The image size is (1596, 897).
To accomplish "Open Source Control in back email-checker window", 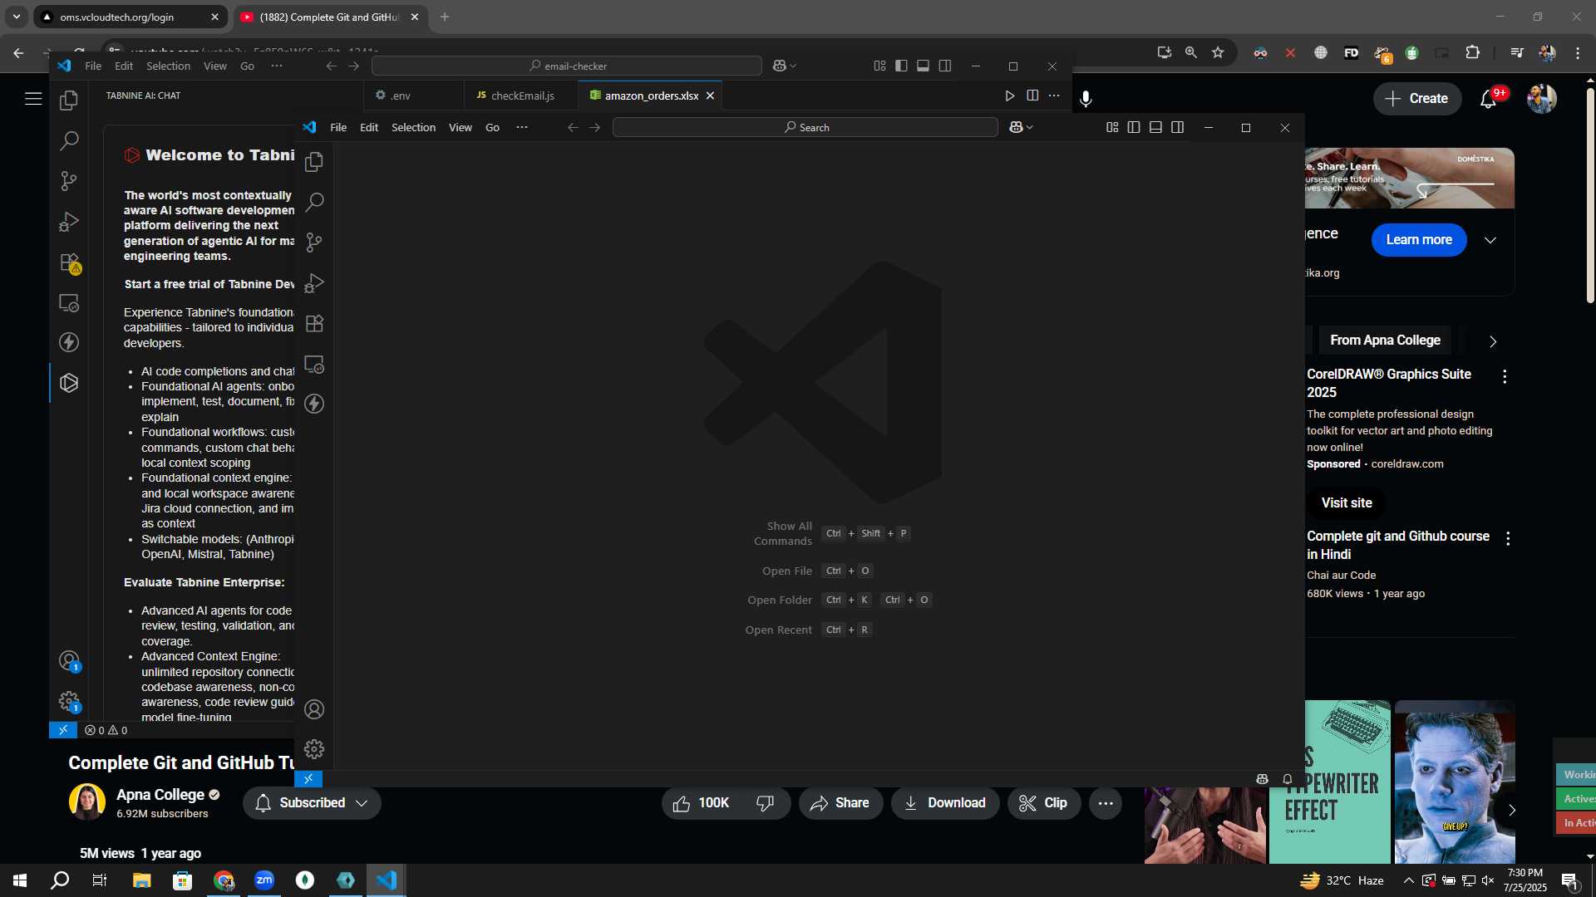I will point(69,181).
